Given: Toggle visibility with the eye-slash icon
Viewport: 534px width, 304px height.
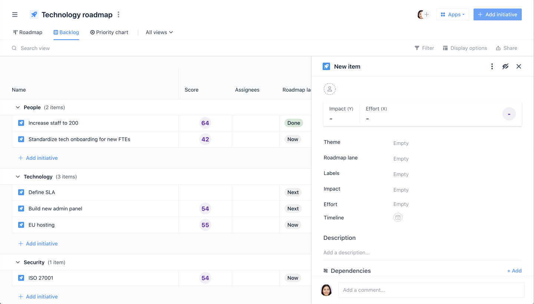Looking at the screenshot, I should click(505, 66).
